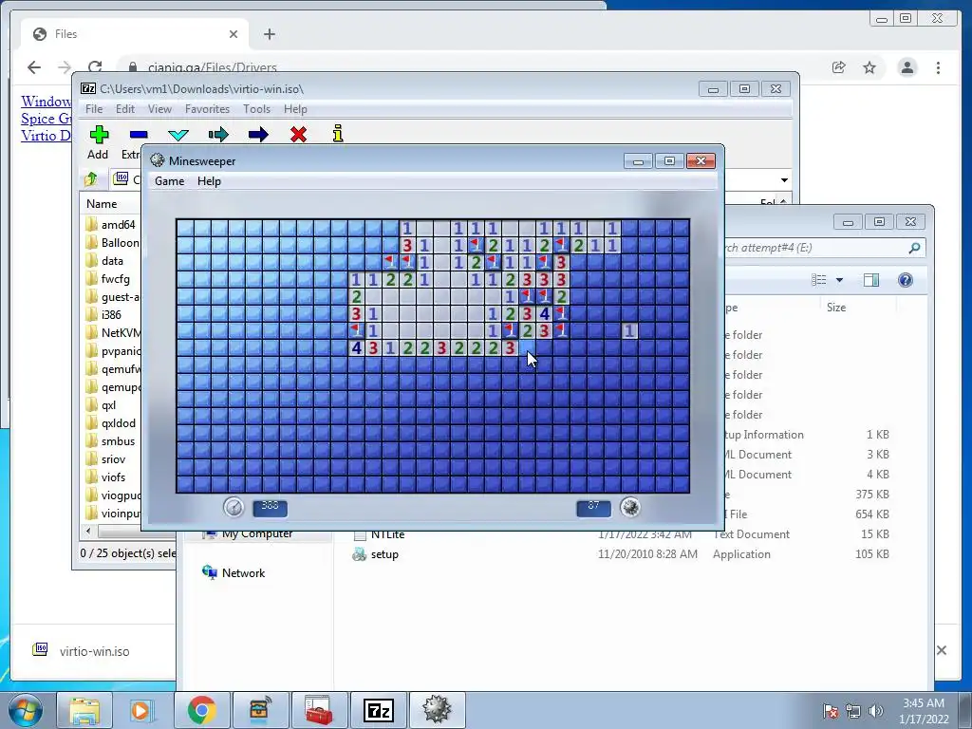Image resolution: width=972 pixels, height=729 pixels.
Task: Open the Tools menu in 7-Zip
Action: tap(256, 109)
